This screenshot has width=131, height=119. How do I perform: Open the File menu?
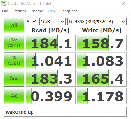click(5, 11)
